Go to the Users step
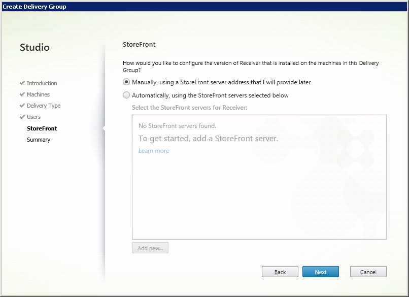The width and height of the screenshot is (409, 297). [33, 117]
